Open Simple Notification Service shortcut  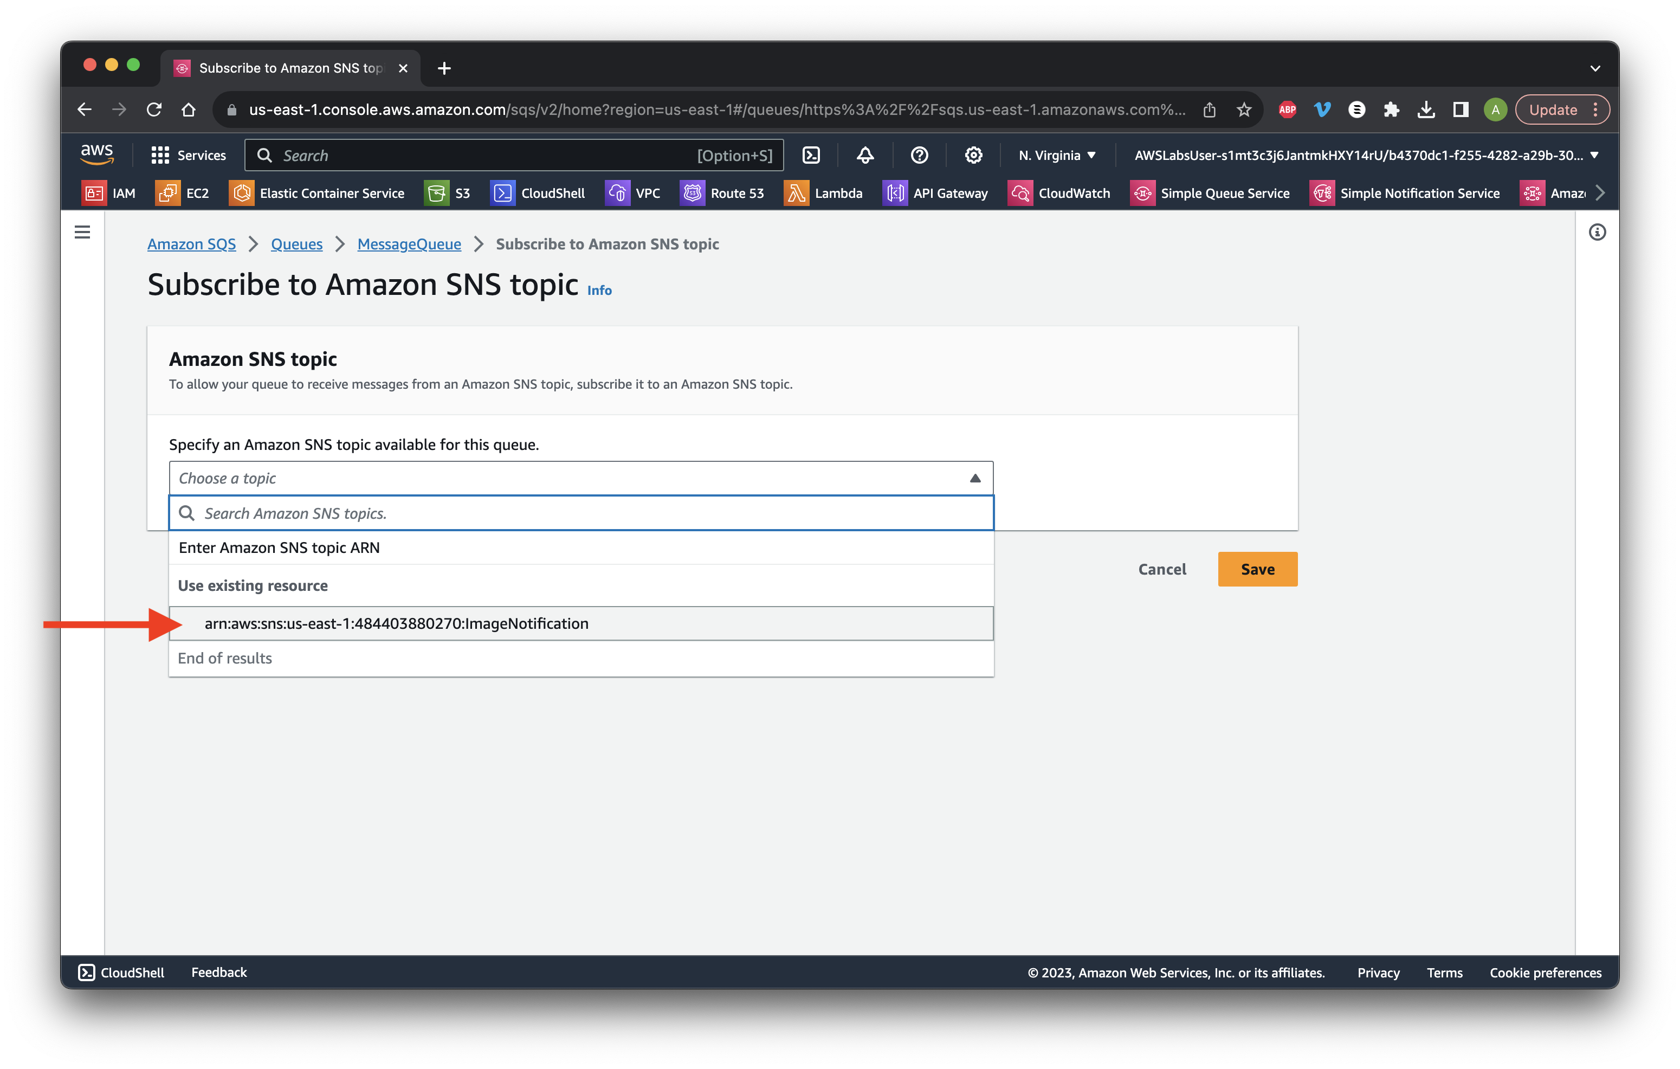tap(1404, 194)
